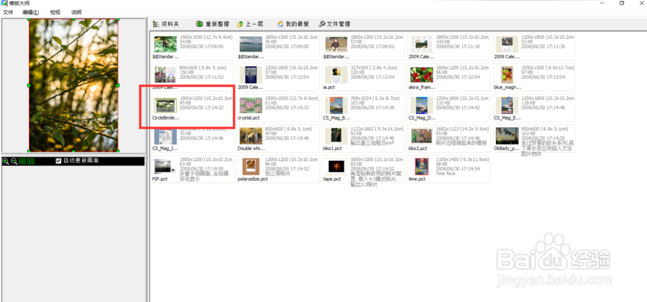Select CS_Mag_E... template
The height and width of the screenshot is (302, 647).
point(534,108)
